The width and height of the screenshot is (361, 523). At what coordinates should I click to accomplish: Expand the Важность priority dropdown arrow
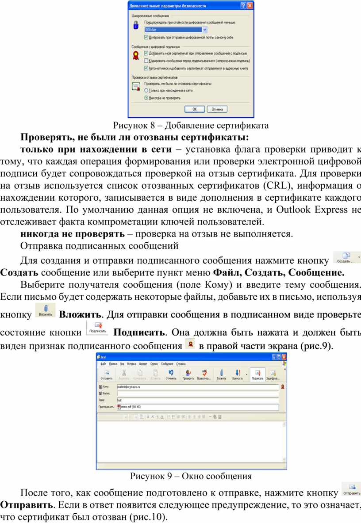[246, 374]
